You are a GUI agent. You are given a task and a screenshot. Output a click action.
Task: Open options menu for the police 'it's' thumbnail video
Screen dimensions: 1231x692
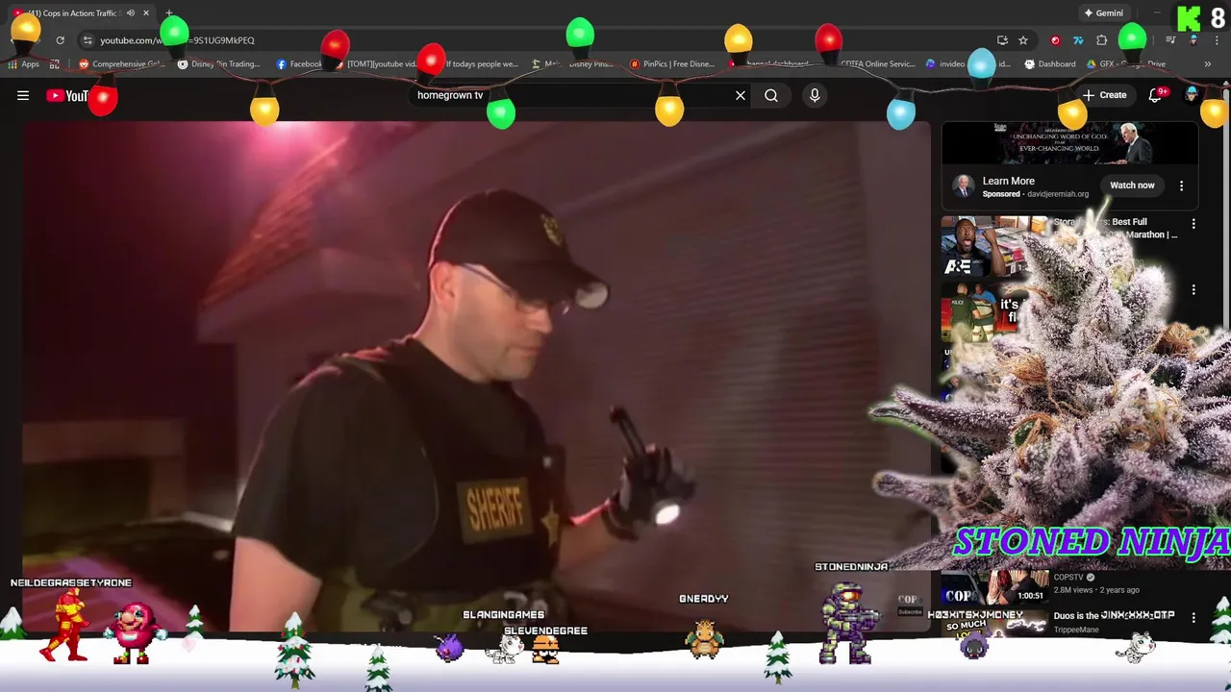point(1193,289)
